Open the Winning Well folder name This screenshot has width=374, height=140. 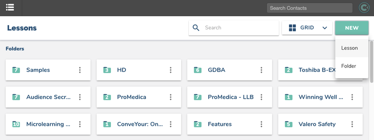321,97
